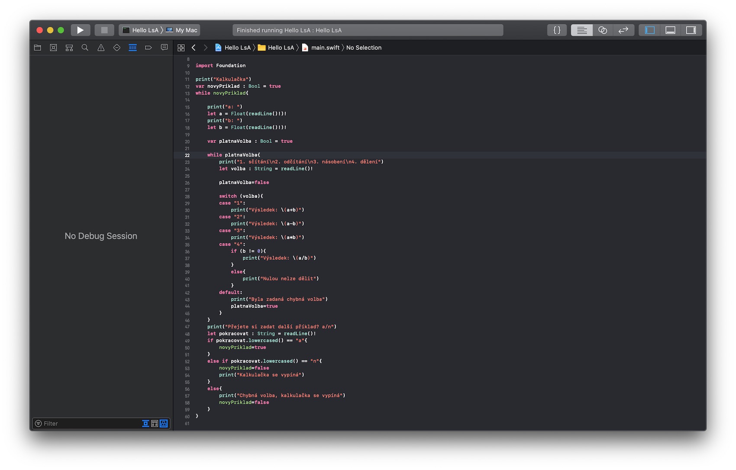The width and height of the screenshot is (736, 470).
Task: Select main.swift in the jump bar
Action: pos(325,48)
